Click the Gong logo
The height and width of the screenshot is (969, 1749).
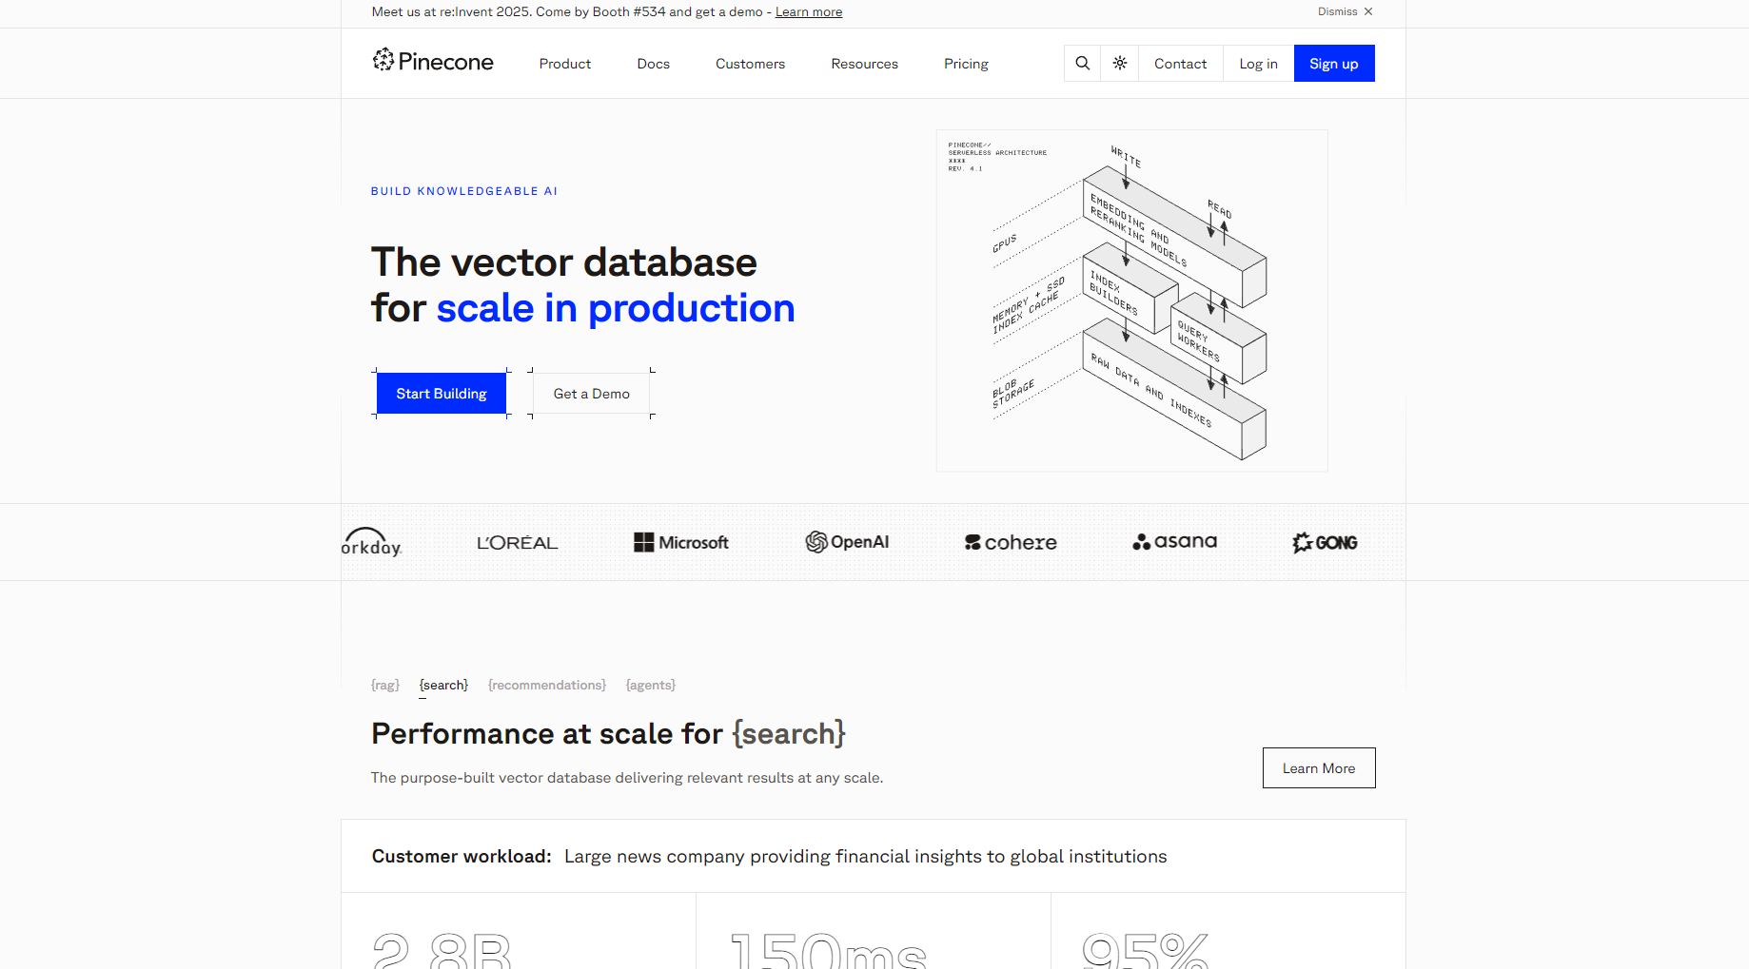click(x=1325, y=542)
